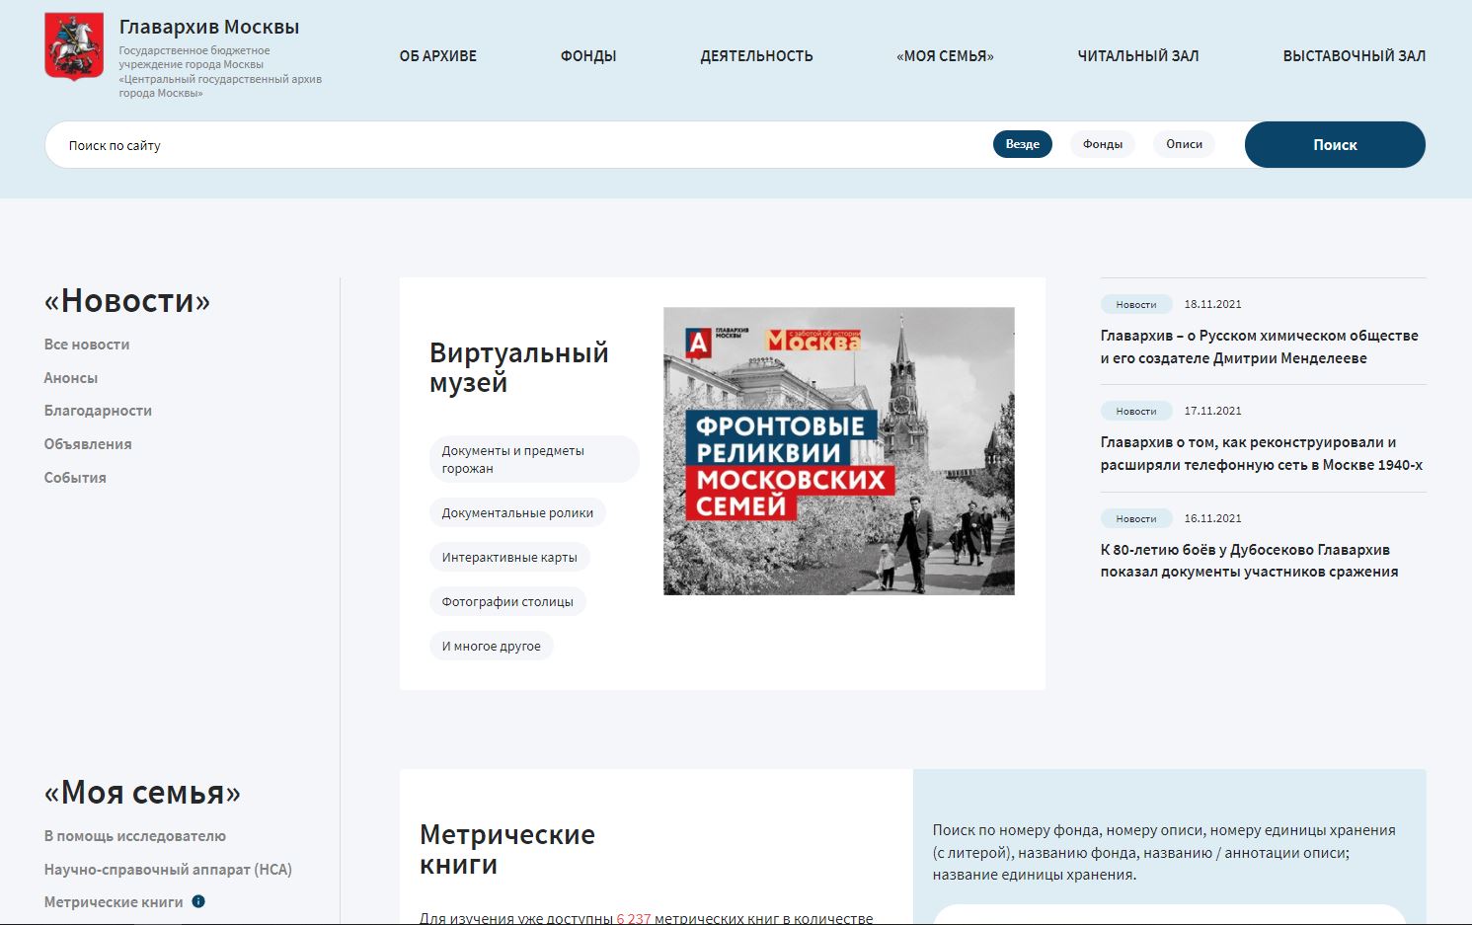This screenshot has width=1472, height=925.
Task: Open the ЧИТАЛЬНЫЙ ЗАЛ menu
Action: [x=1138, y=56]
